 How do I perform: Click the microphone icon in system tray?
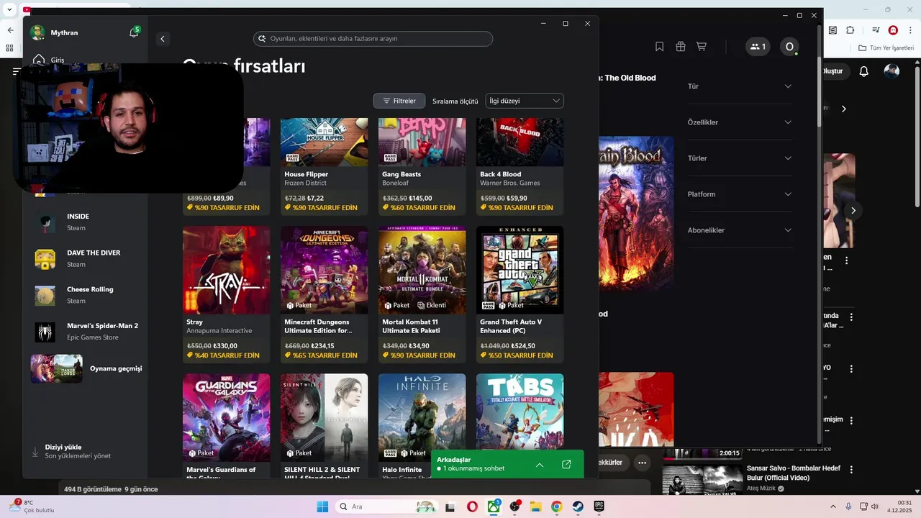tap(848, 506)
